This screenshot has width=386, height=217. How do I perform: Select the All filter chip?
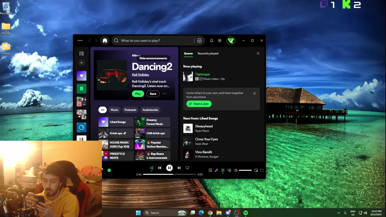(103, 110)
